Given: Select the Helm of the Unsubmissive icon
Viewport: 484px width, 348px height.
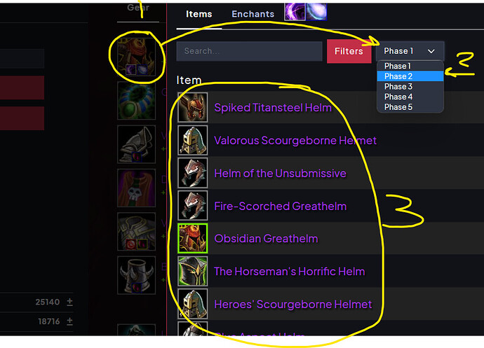Looking at the screenshot, I should click(193, 173).
